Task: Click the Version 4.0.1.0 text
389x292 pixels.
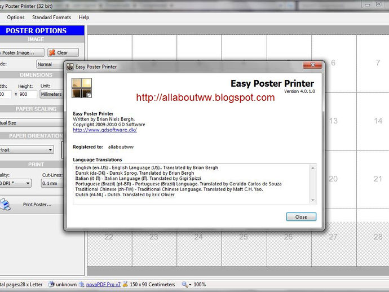Action: coord(299,91)
